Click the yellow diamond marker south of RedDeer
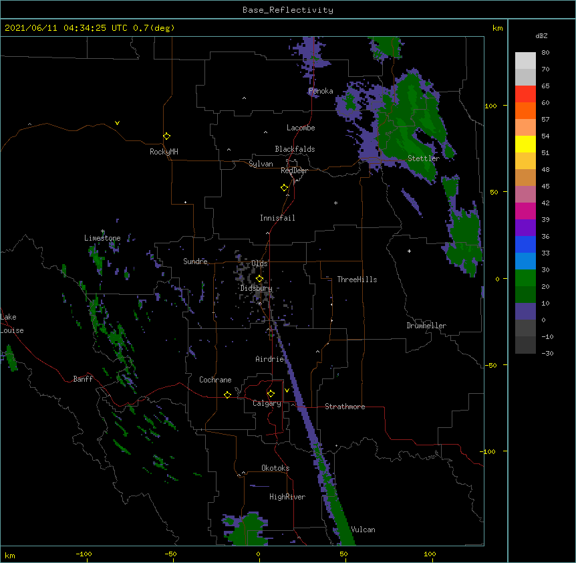The width and height of the screenshot is (576, 563). tap(285, 188)
